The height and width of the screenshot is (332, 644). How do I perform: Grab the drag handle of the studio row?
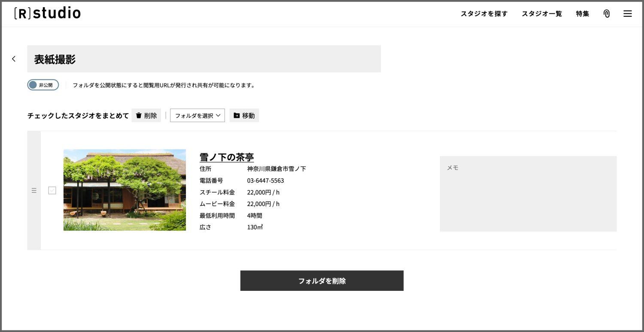point(34,191)
